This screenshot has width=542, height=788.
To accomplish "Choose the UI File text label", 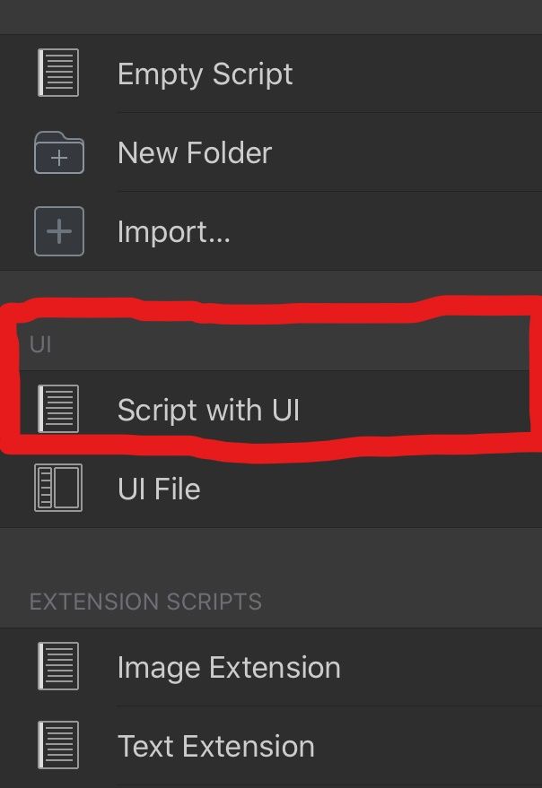I will (159, 489).
